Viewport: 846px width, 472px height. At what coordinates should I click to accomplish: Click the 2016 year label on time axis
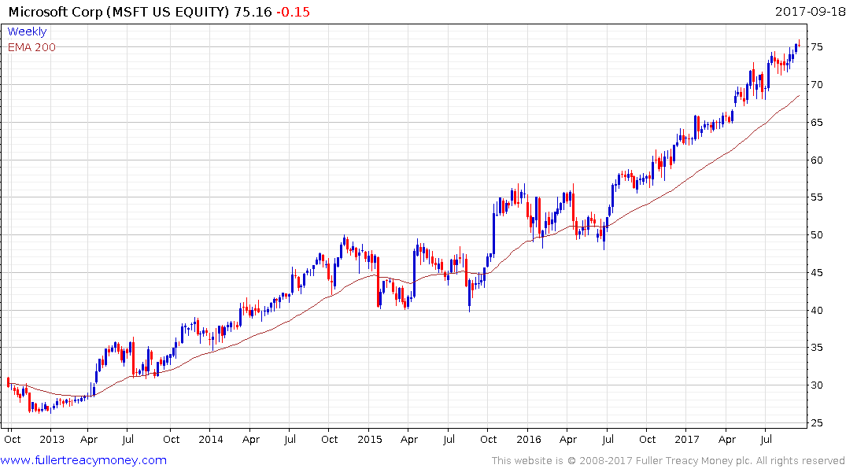(x=528, y=439)
